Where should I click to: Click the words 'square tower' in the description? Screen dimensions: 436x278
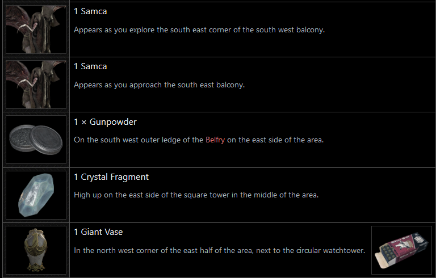tap(215, 195)
